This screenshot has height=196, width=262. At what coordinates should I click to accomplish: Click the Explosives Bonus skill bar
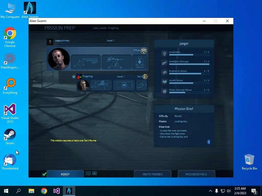click(x=189, y=73)
